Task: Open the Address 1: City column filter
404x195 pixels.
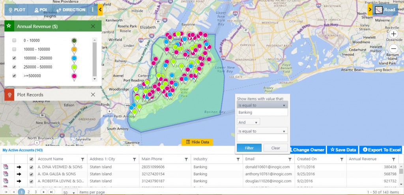Action: pyautogui.click(x=134, y=159)
